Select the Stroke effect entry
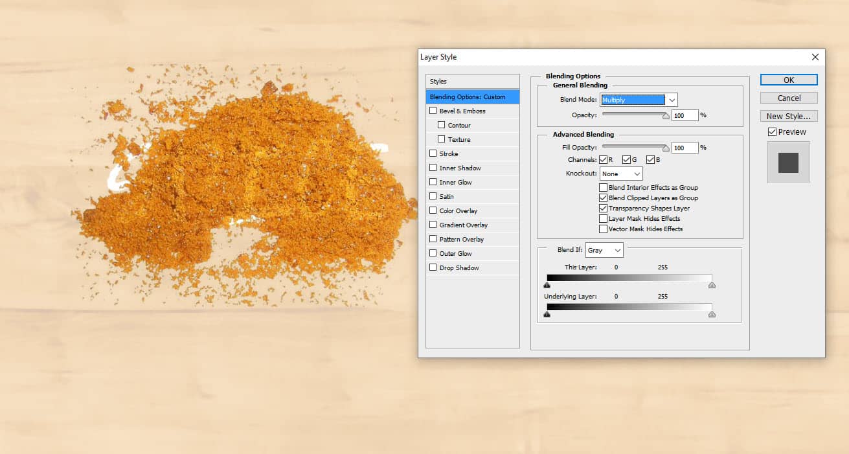Image resolution: width=849 pixels, height=454 pixels. click(449, 153)
